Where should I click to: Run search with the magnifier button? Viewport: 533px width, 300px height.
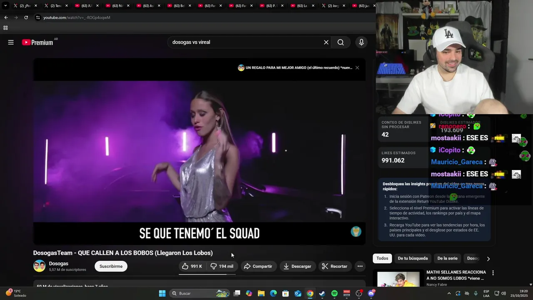(x=341, y=42)
